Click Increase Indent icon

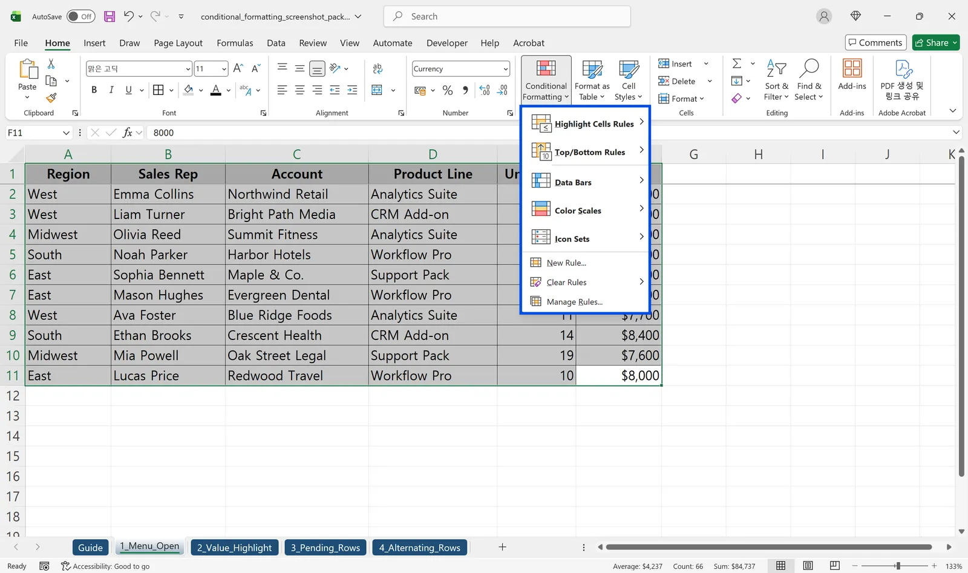(x=352, y=90)
